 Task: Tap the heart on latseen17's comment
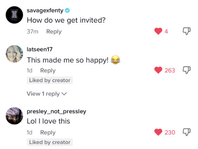(x=158, y=70)
